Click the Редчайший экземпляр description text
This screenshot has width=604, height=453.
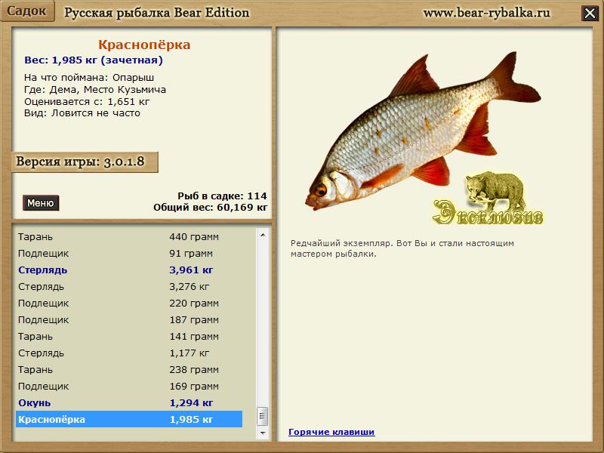click(x=402, y=248)
